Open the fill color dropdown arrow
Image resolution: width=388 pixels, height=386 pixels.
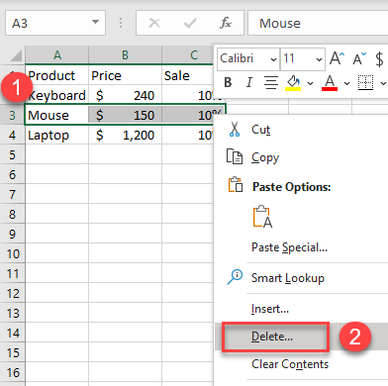point(310,83)
